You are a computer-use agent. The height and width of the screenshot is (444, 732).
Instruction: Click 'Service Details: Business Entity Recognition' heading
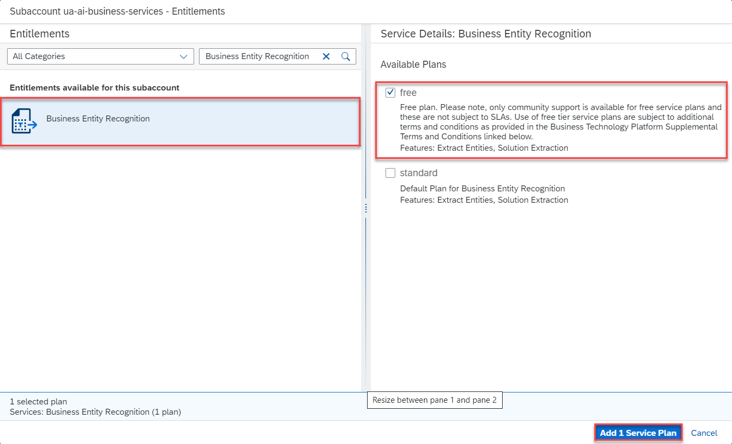pyautogui.click(x=486, y=34)
